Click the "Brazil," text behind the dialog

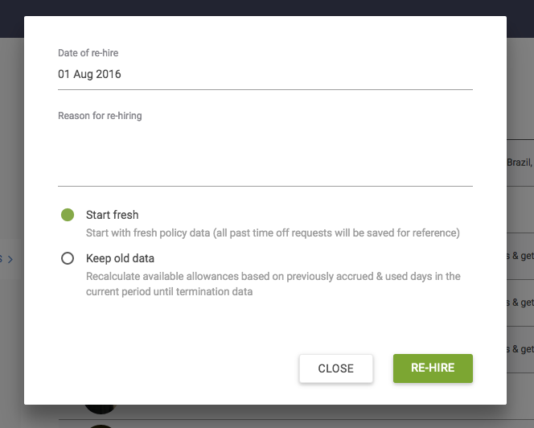click(520, 162)
